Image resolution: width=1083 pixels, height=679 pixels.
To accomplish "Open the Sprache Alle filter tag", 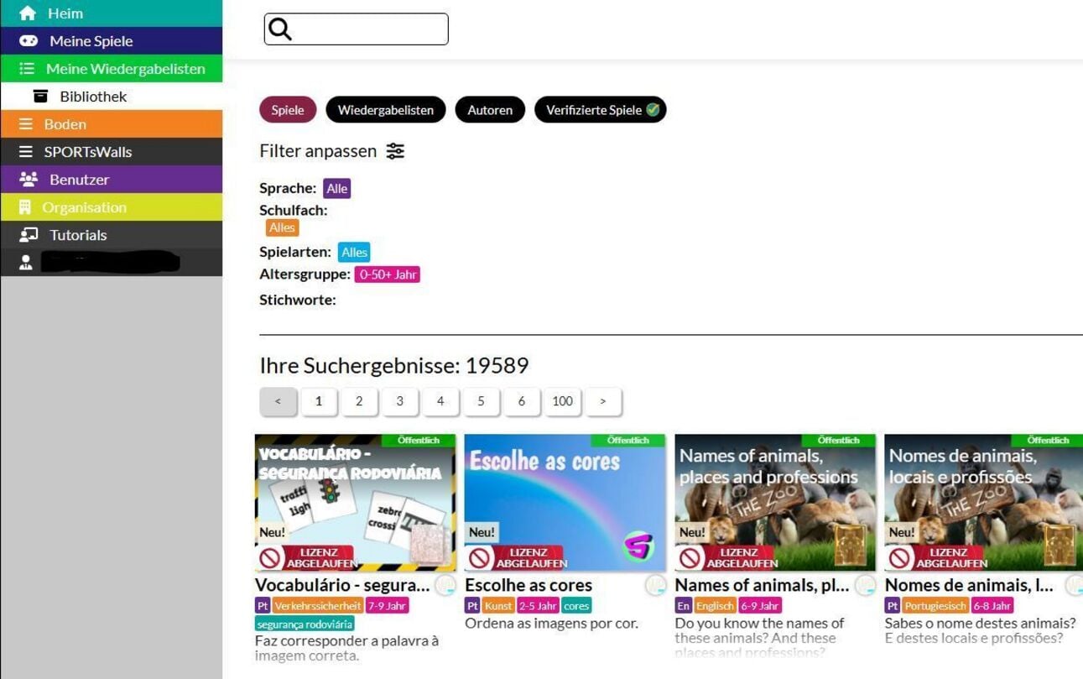I will pyautogui.click(x=336, y=189).
